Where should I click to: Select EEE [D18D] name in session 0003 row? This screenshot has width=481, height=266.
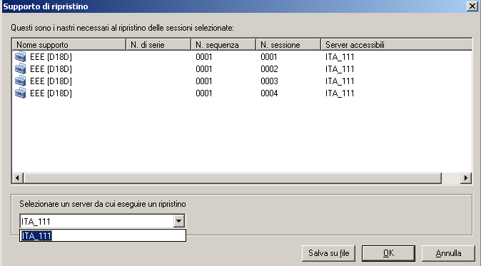coord(51,81)
